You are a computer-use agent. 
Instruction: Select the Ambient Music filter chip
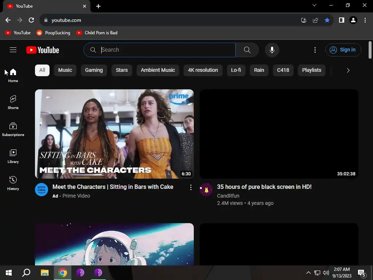(158, 70)
